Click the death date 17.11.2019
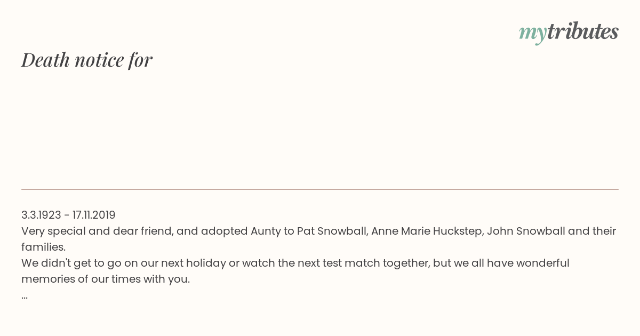 (x=94, y=215)
